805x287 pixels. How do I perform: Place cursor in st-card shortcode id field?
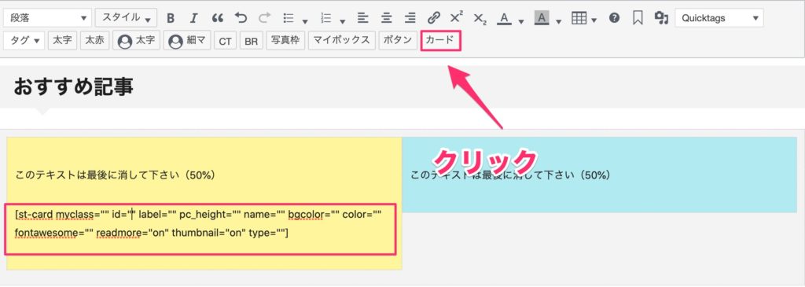133,214
